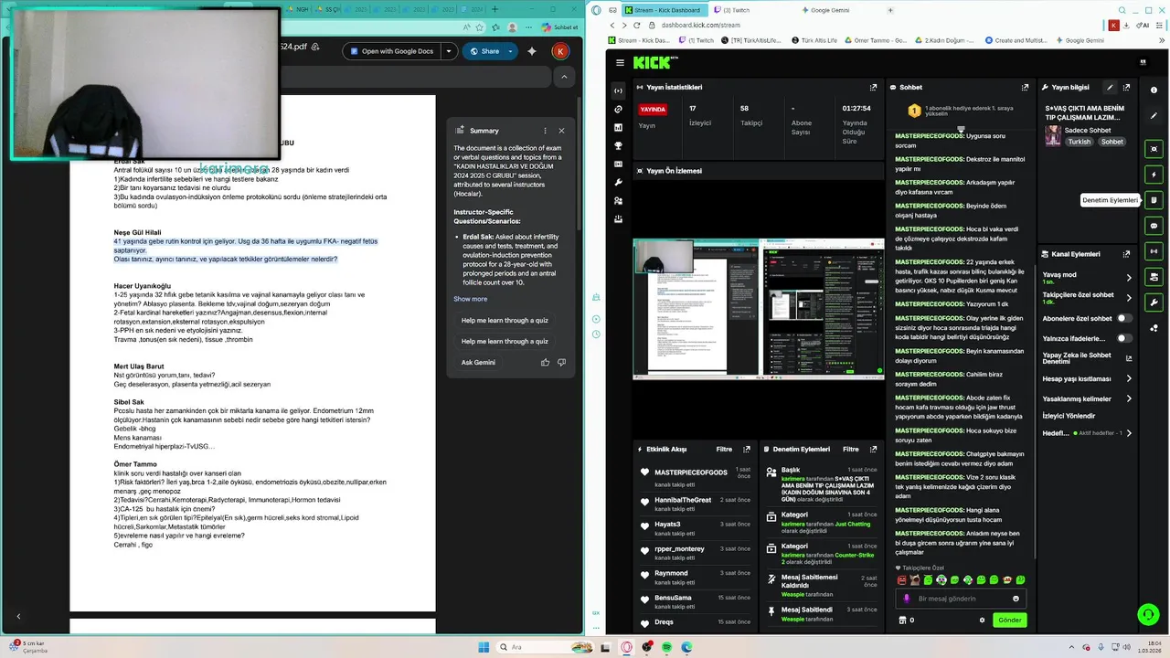
Task: Open Filtre in Denetim Eylemleri panel
Action: [x=851, y=450]
